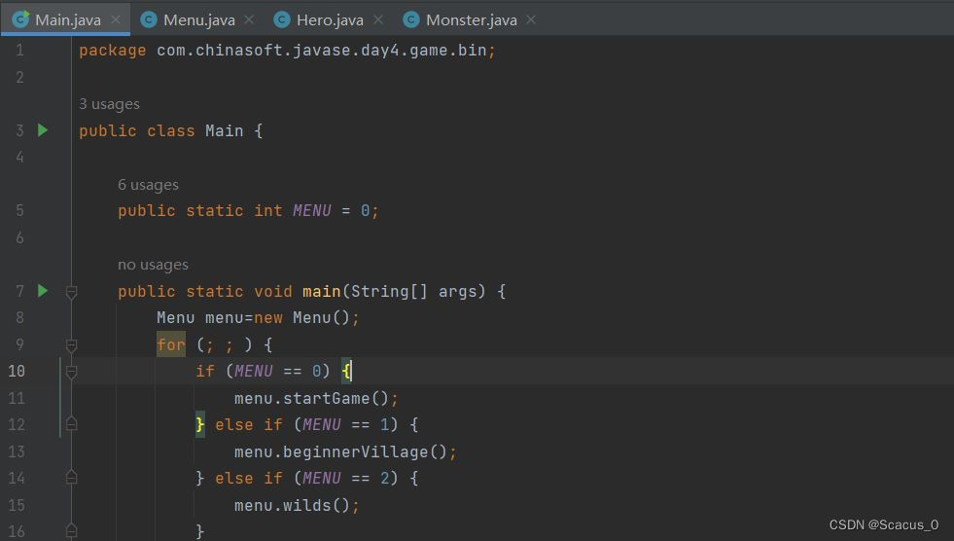Click MENU == 2 condition on line 14
The width and height of the screenshot is (954, 541).
345,479
